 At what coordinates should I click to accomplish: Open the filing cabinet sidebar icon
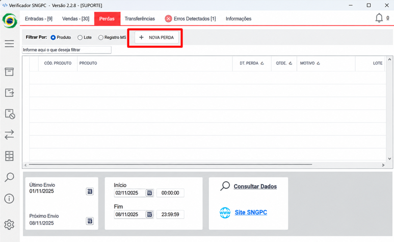tap(9, 156)
